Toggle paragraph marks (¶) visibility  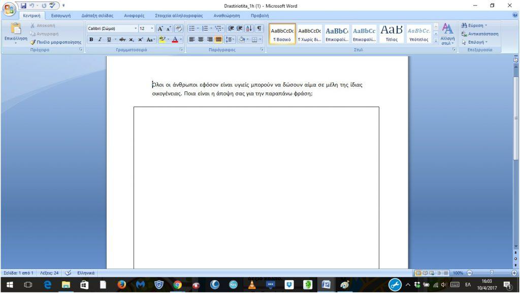[259, 29]
